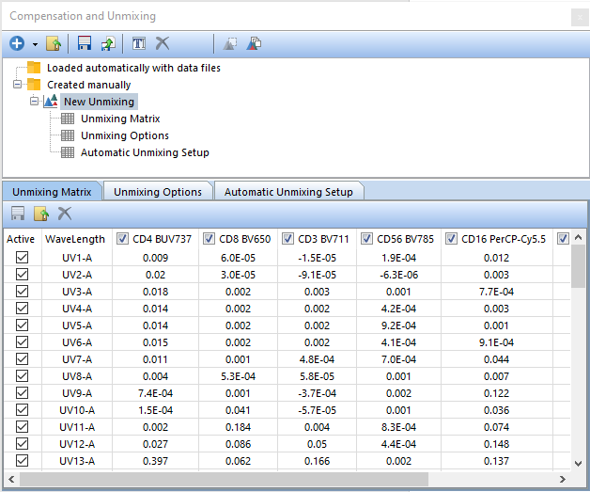Select the Loaded automatically with data files folder

(x=133, y=68)
